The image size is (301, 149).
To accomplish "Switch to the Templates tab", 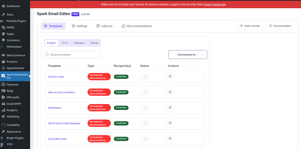I will tap(53, 26).
